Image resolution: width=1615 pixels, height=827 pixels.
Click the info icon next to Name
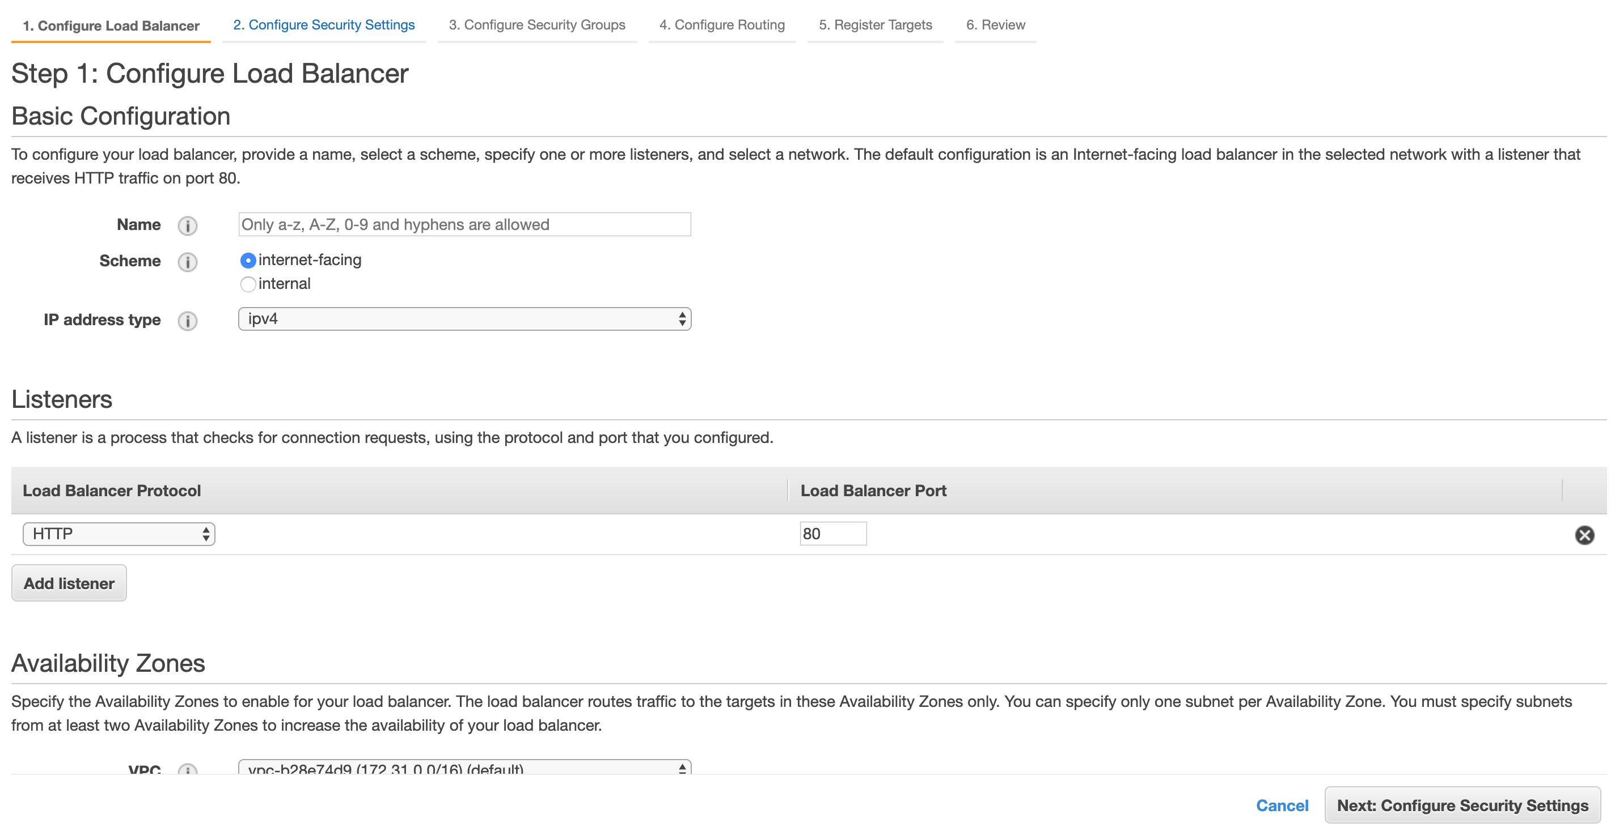187,225
